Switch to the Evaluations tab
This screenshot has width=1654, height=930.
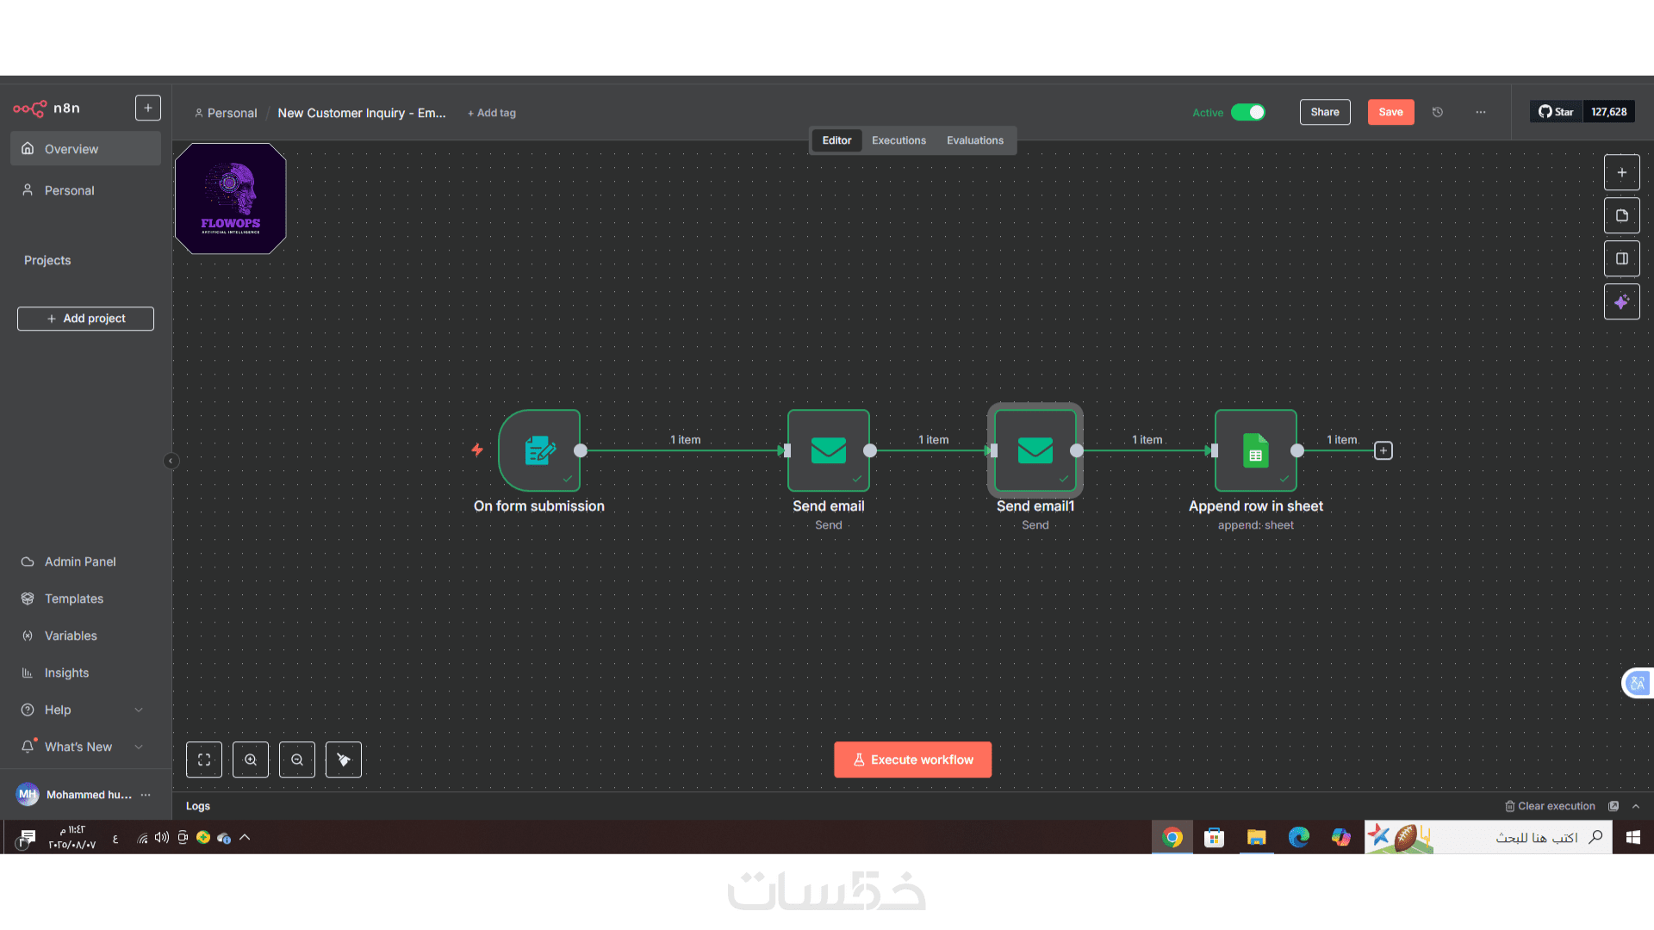coord(974,140)
